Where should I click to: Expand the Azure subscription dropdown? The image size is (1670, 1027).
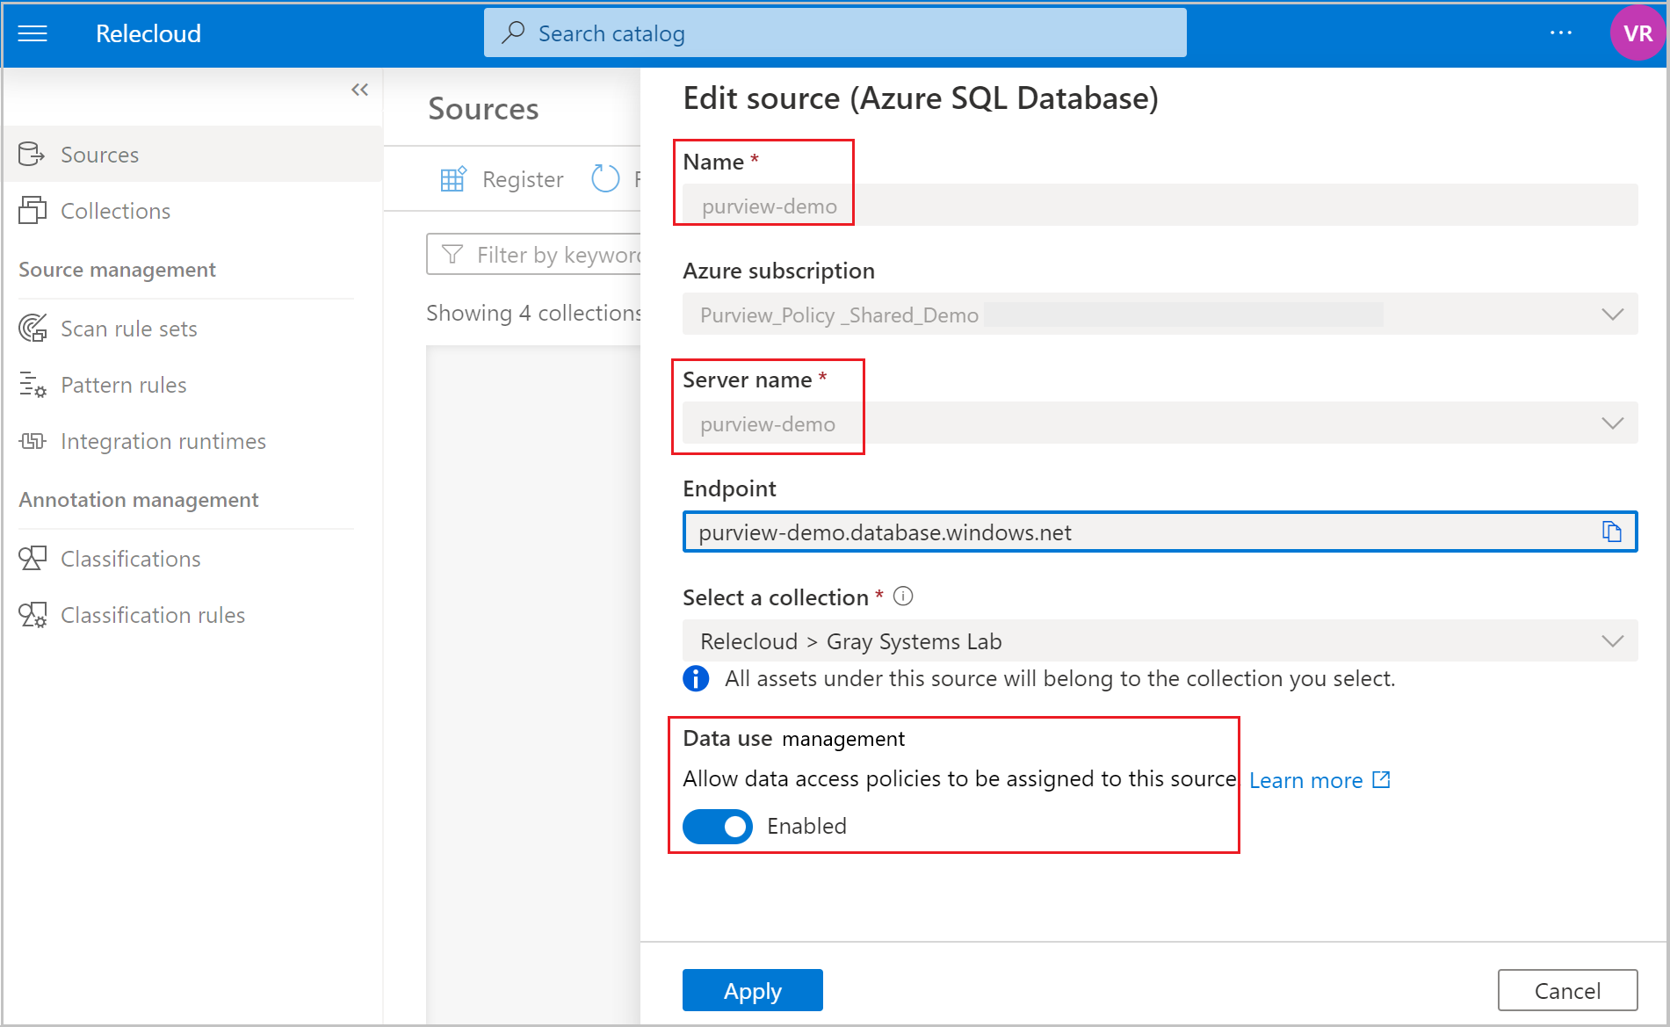tap(1612, 314)
